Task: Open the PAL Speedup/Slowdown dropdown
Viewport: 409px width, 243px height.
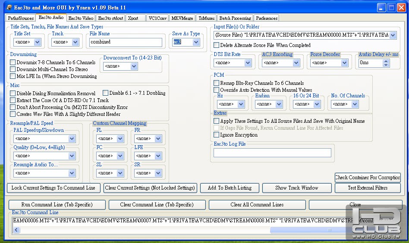Action: [x=72, y=139]
